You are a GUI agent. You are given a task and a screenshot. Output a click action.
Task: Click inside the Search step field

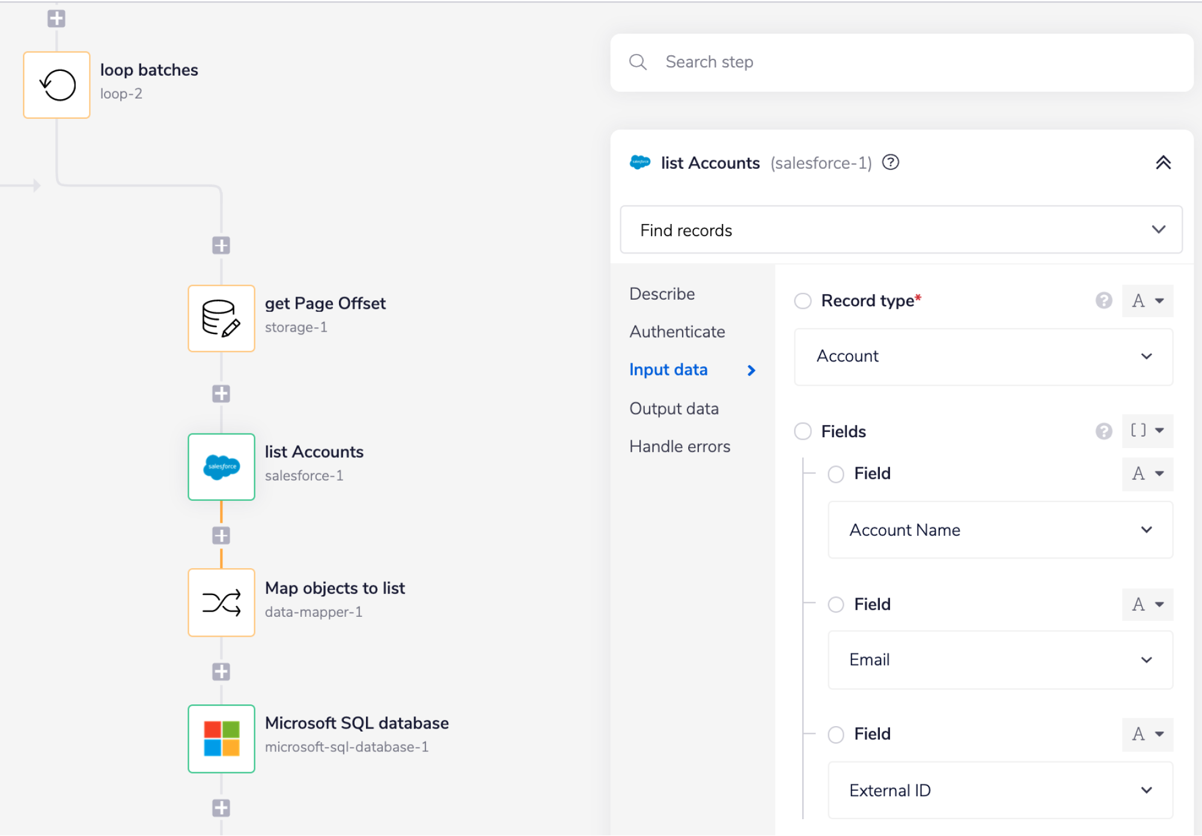pos(781,61)
